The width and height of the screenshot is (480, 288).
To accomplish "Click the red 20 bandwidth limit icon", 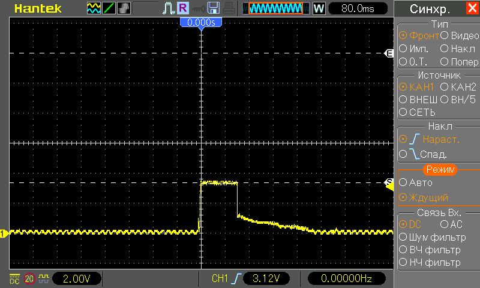I will click(x=29, y=278).
